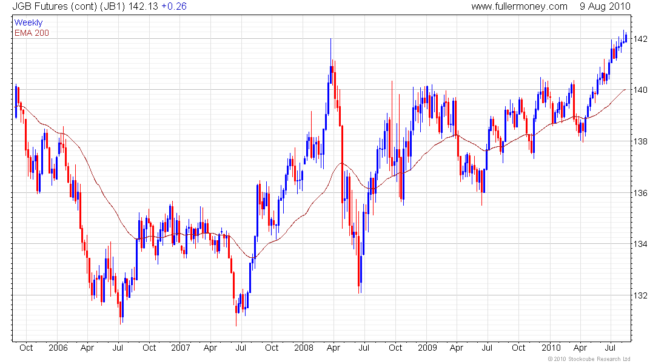Click the 142 price axis label
The height and width of the screenshot is (364, 667).
(641, 39)
